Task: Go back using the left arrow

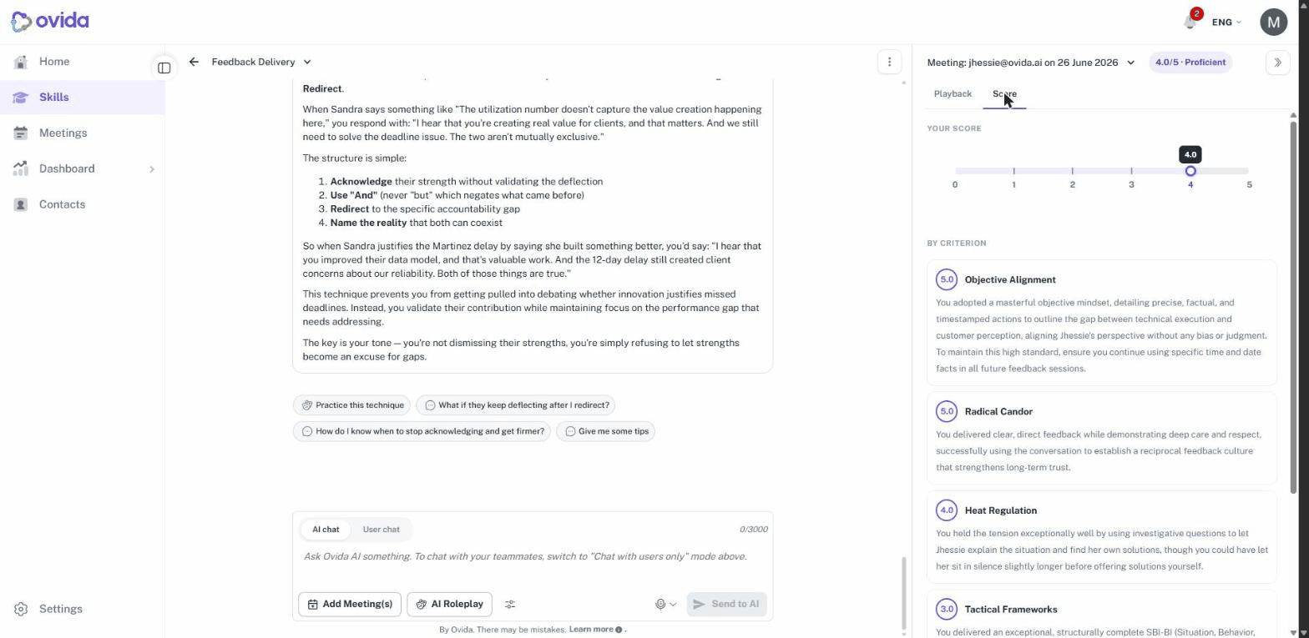Action: tap(194, 62)
